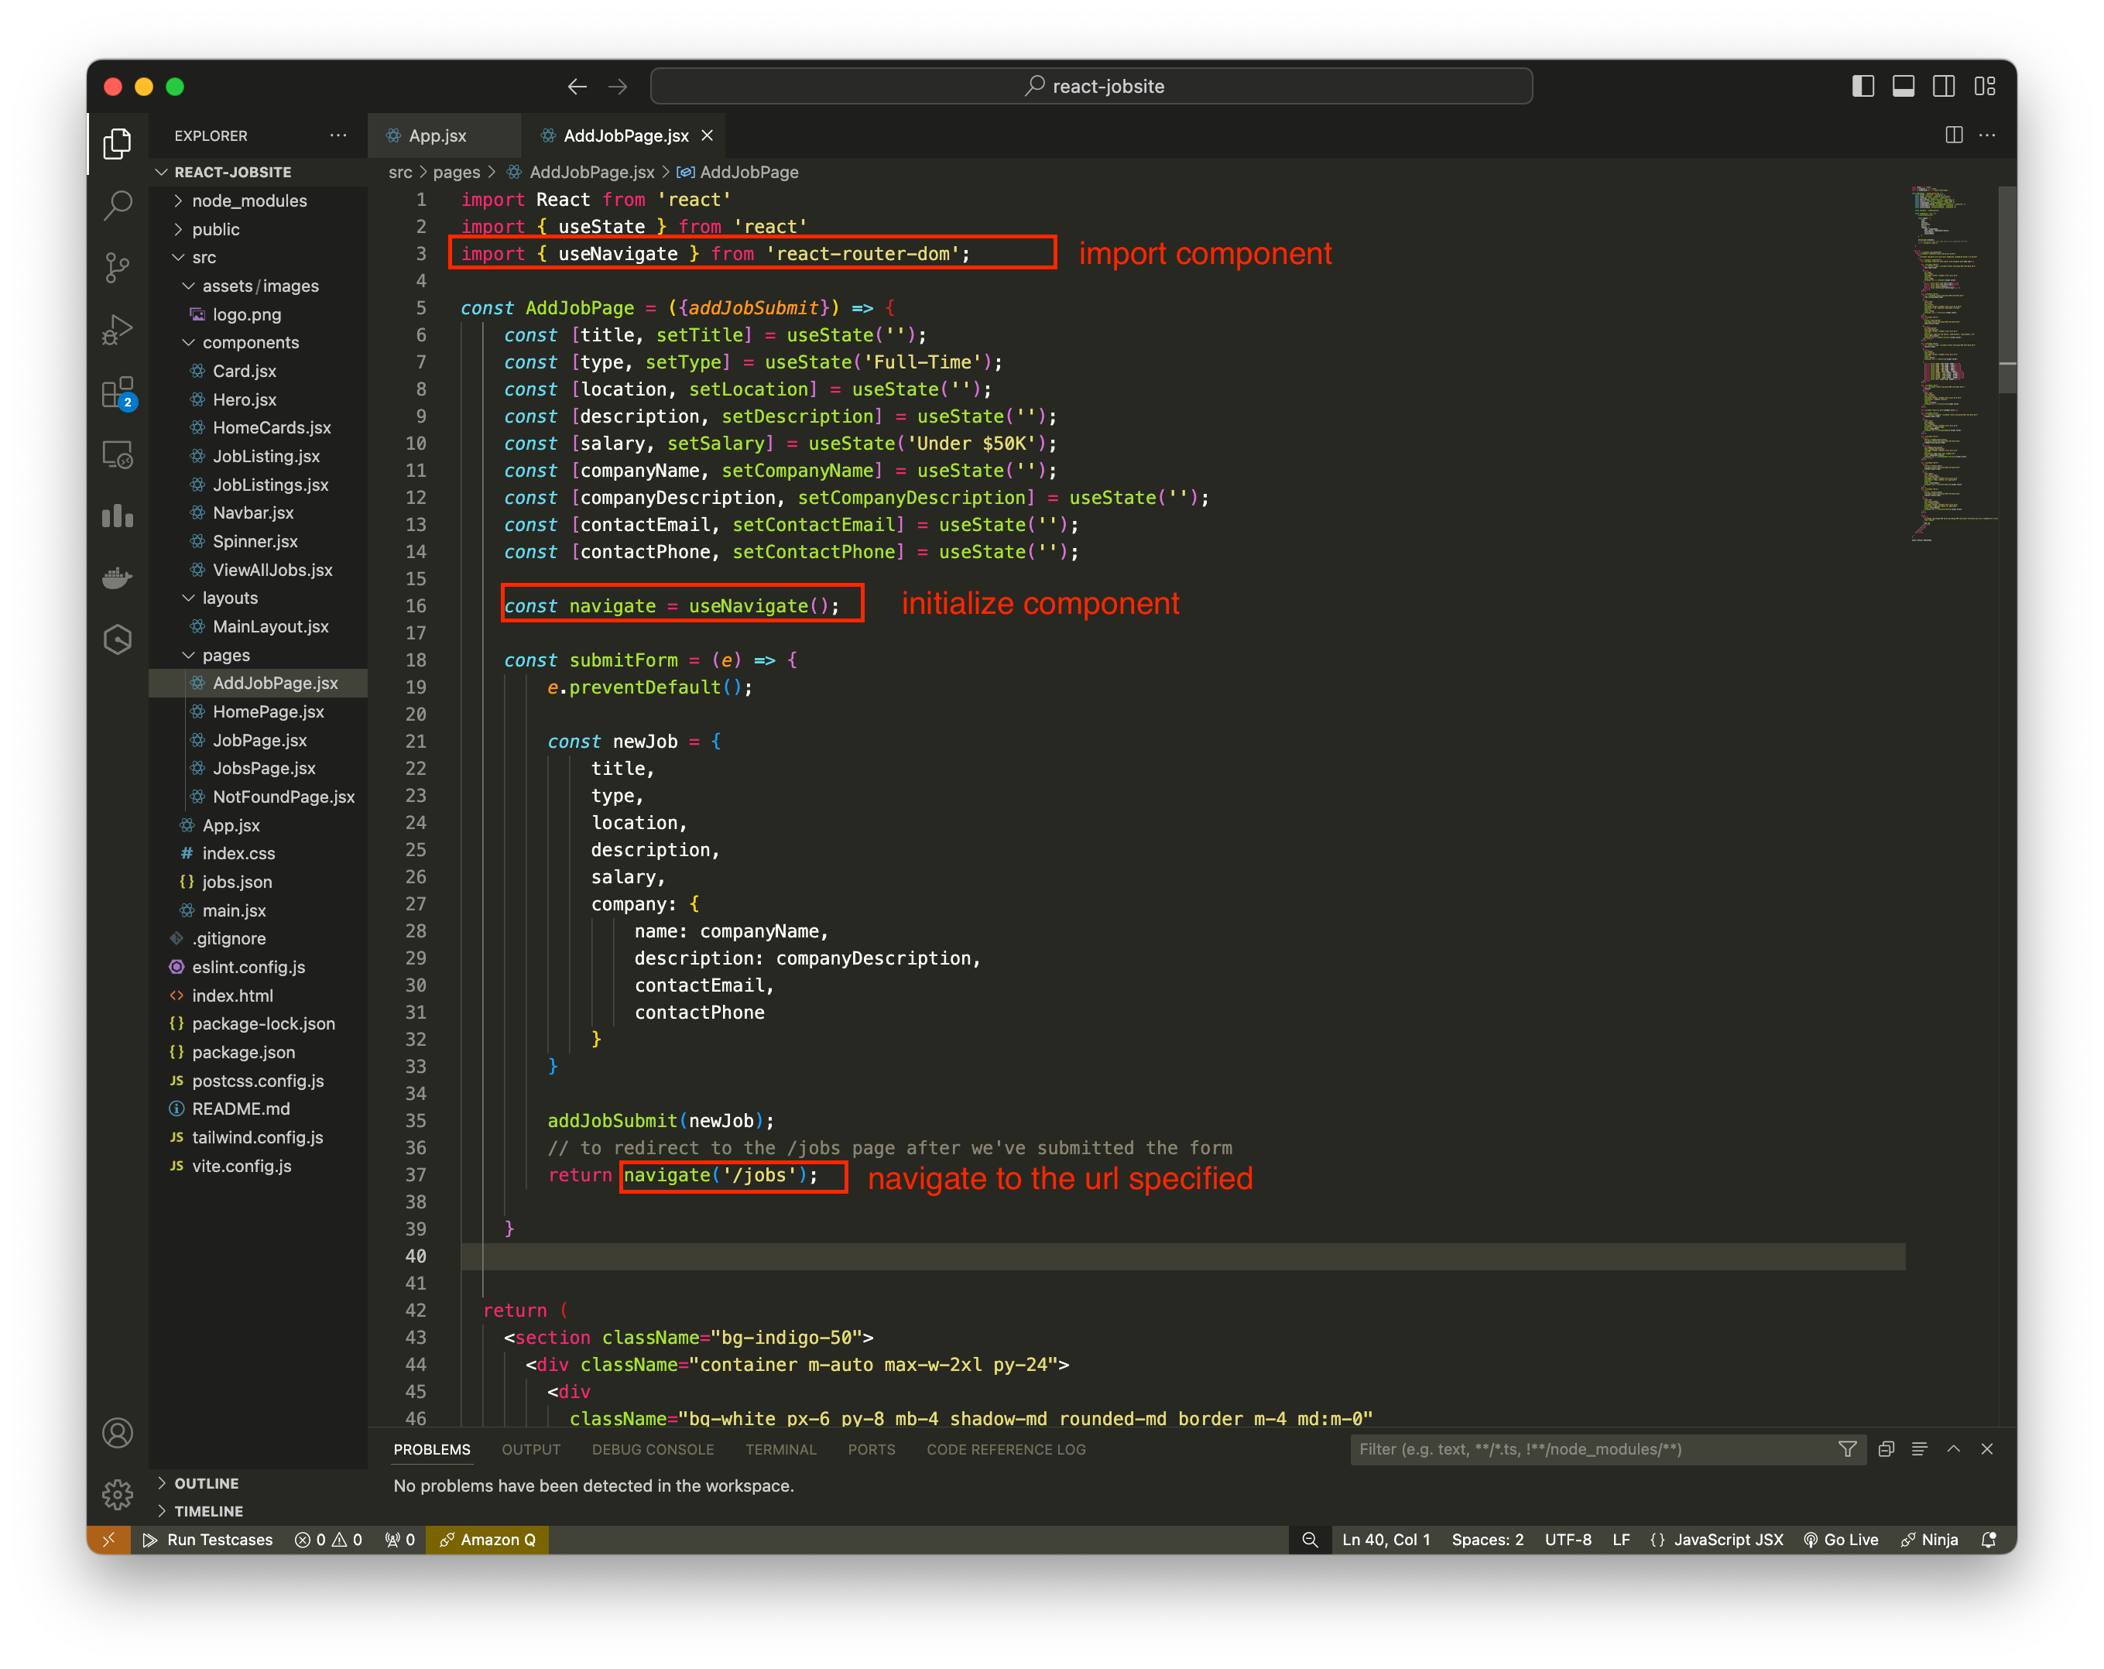
Task: Click the problems filter funnel icon
Action: coord(1847,1449)
